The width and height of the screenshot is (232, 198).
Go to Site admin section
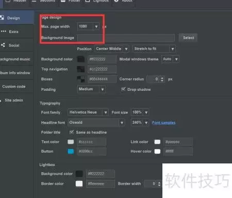coord(14,100)
